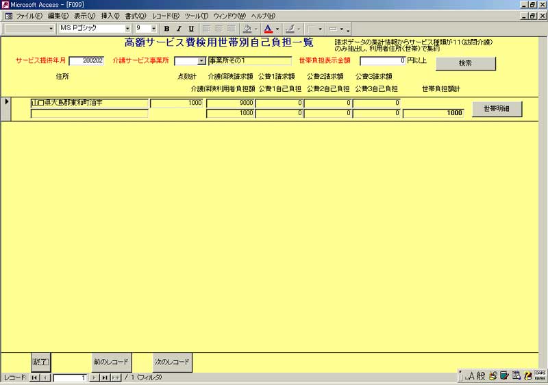Click the bold 世帯負担額計 total 1000

434,113
